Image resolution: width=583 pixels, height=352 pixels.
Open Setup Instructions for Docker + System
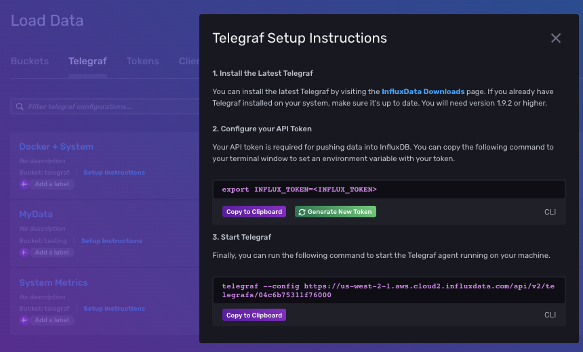[114, 173]
